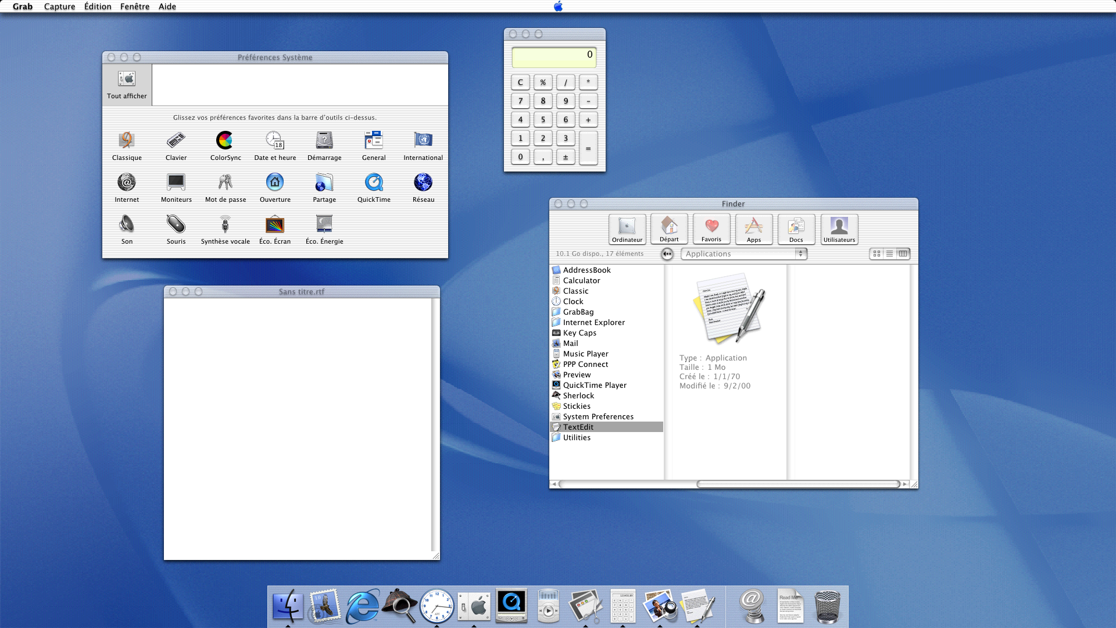Viewport: 1116px width, 628px height.
Task: Select Stickies in the Finder list
Action: [x=606, y=406]
